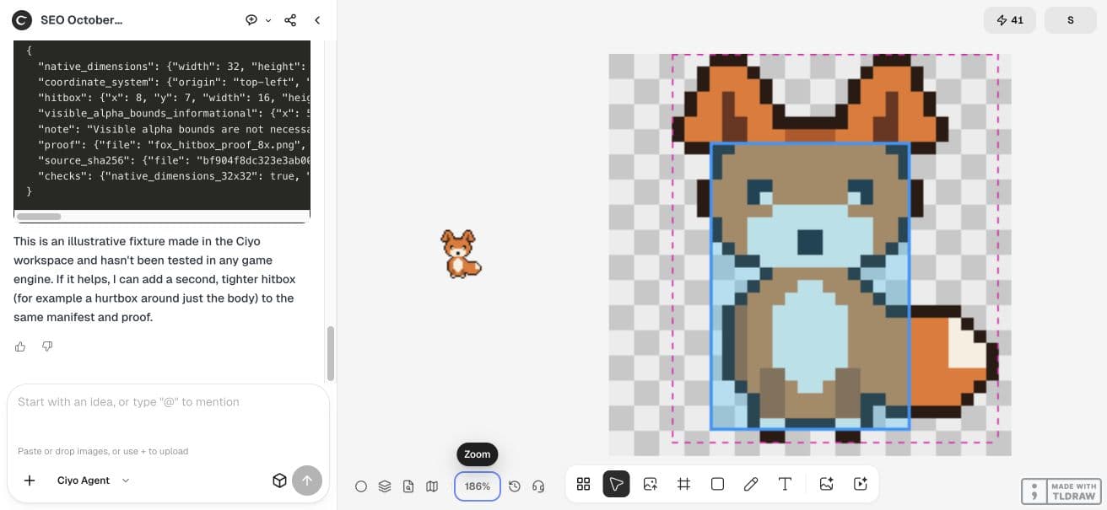Click the 'Paste or drop images' hint text
This screenshot has height=510, width=1107.
pyautogui.click(x=103, y=451)
